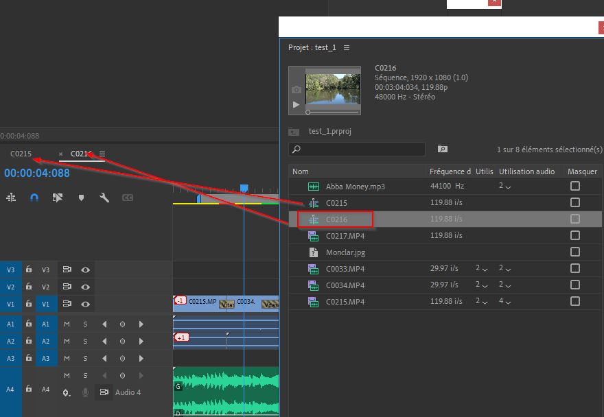Toggle linked selection icon in timeline toolbar
The image size is (604, 417).
(58, 198)
